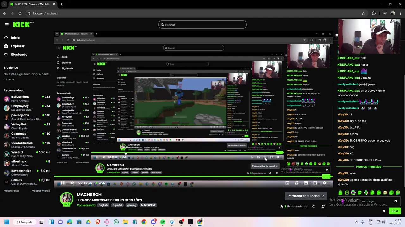
Task: Toggle theater mode on the player
Action: (306, 183)
